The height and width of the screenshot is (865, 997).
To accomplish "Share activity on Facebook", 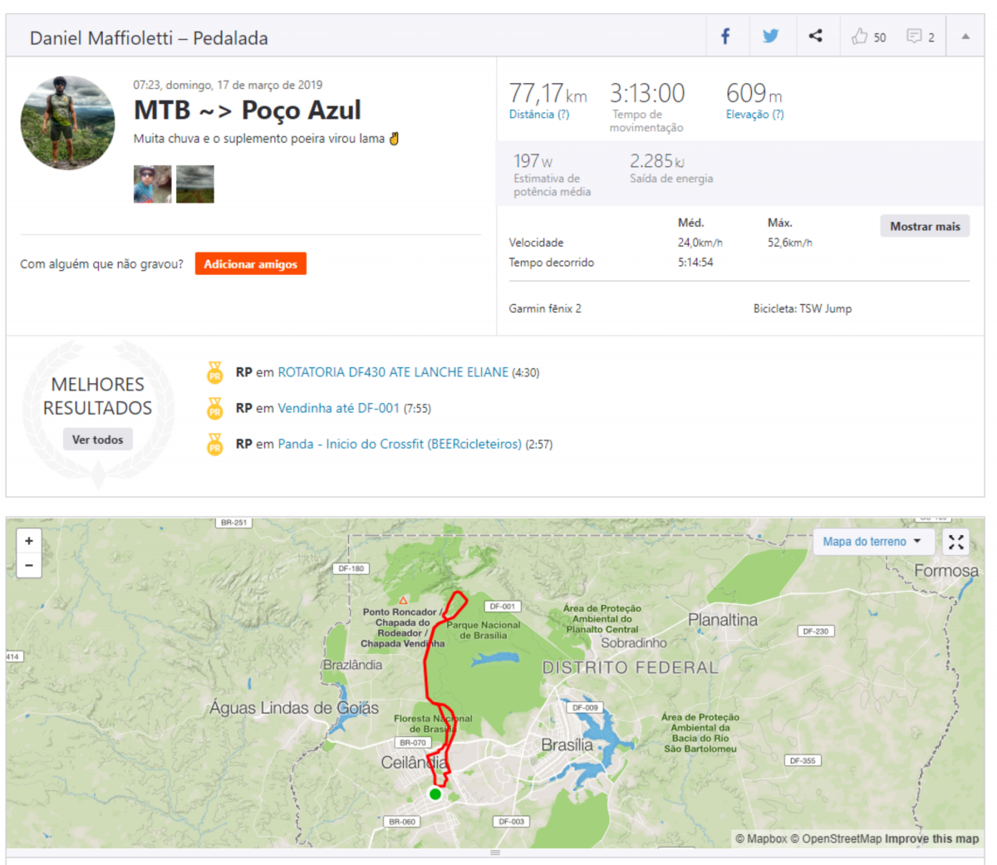I will pyautogui.click(x=725, y=37).
